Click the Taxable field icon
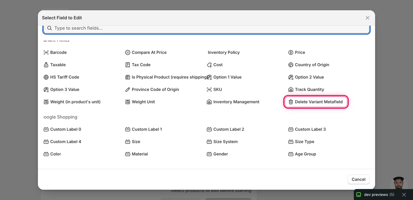The image size is (413, 200). (46, 65)
